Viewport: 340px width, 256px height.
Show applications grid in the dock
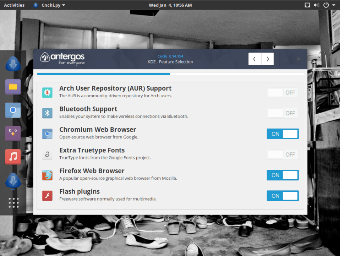[x=13, y=203]
